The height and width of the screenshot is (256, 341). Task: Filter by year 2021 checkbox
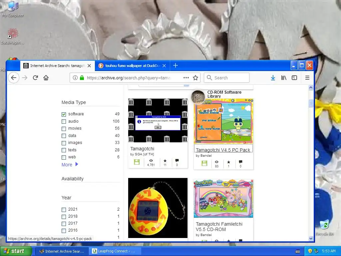point(64,210)
